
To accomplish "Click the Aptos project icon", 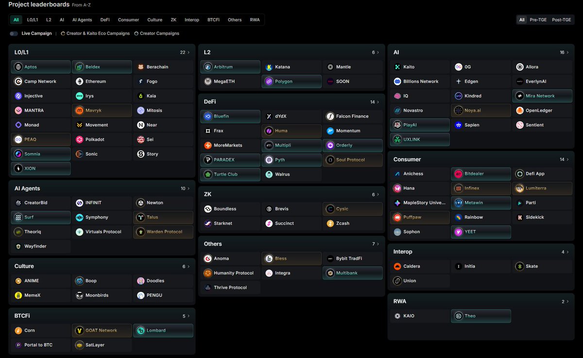I will pos(18,67).
